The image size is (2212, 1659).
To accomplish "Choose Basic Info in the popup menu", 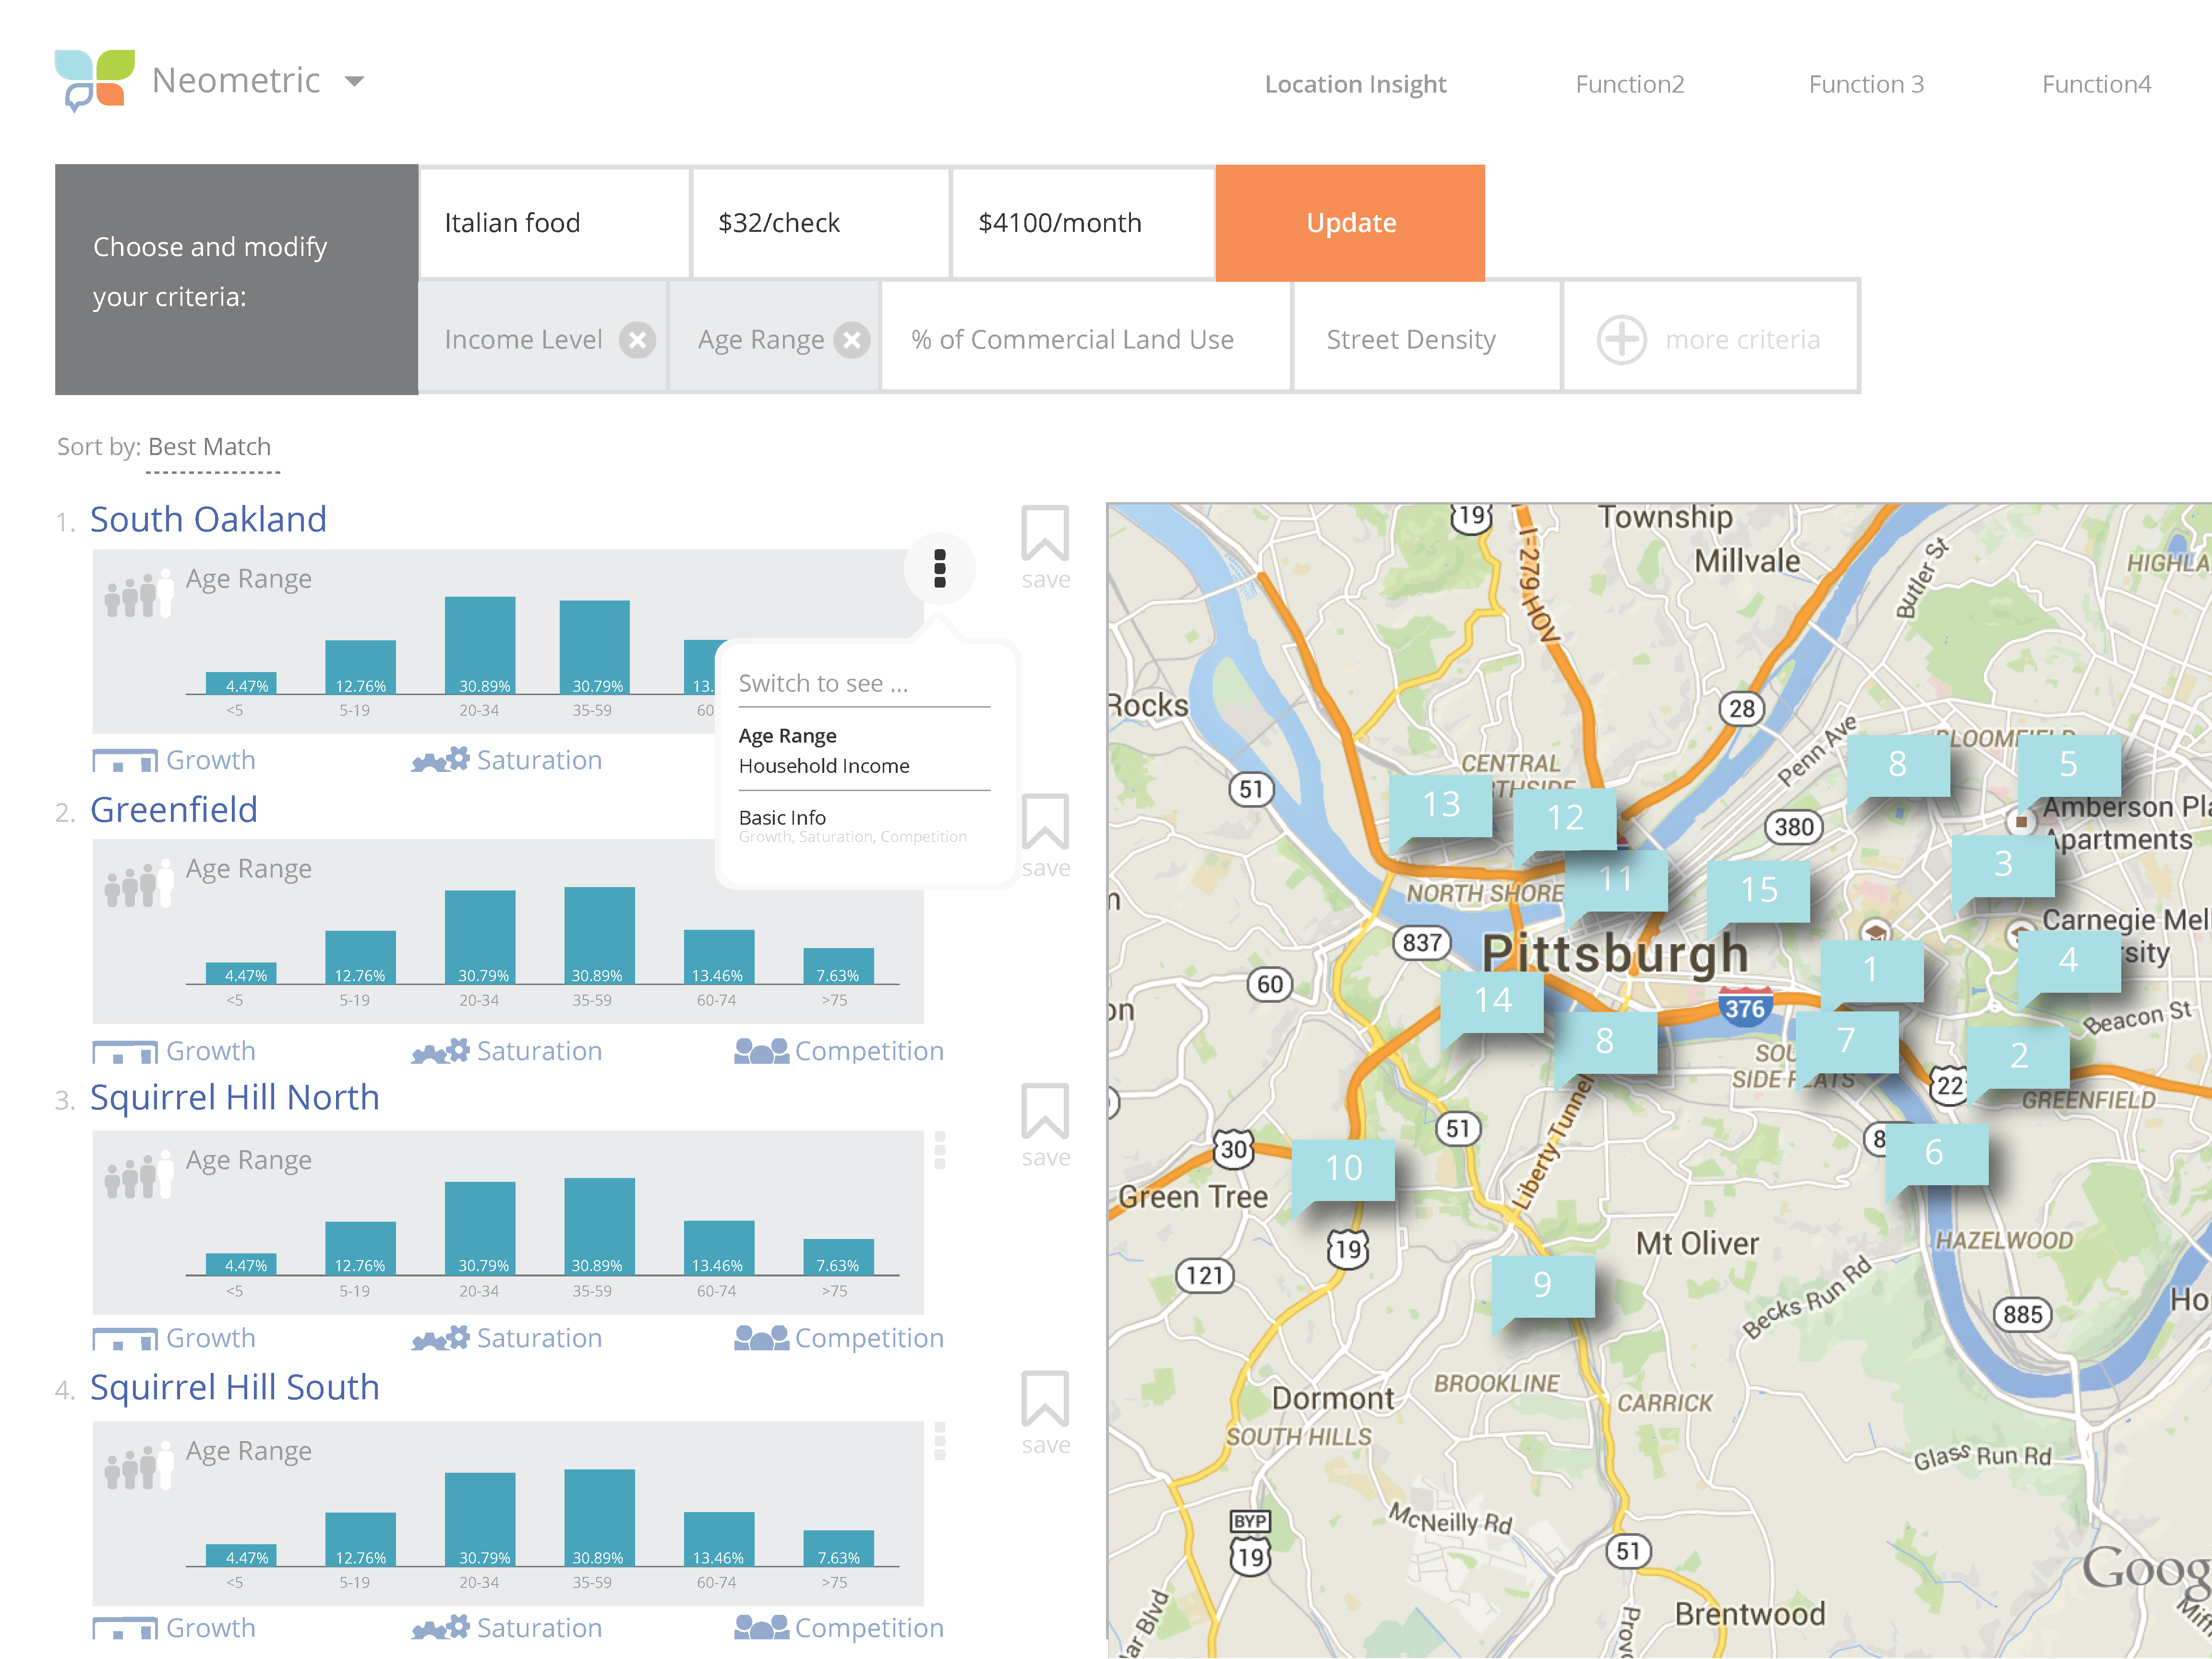I will [782, 817].
